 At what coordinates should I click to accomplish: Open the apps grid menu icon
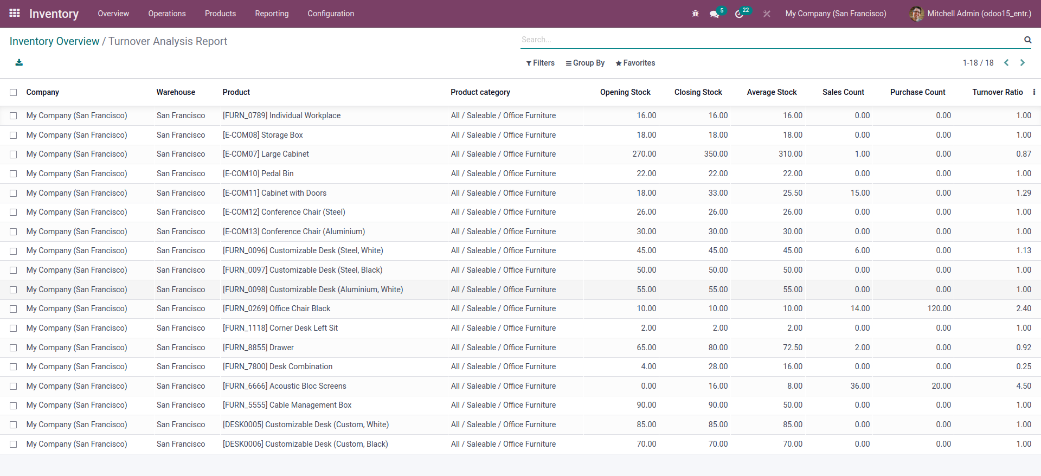15,13
